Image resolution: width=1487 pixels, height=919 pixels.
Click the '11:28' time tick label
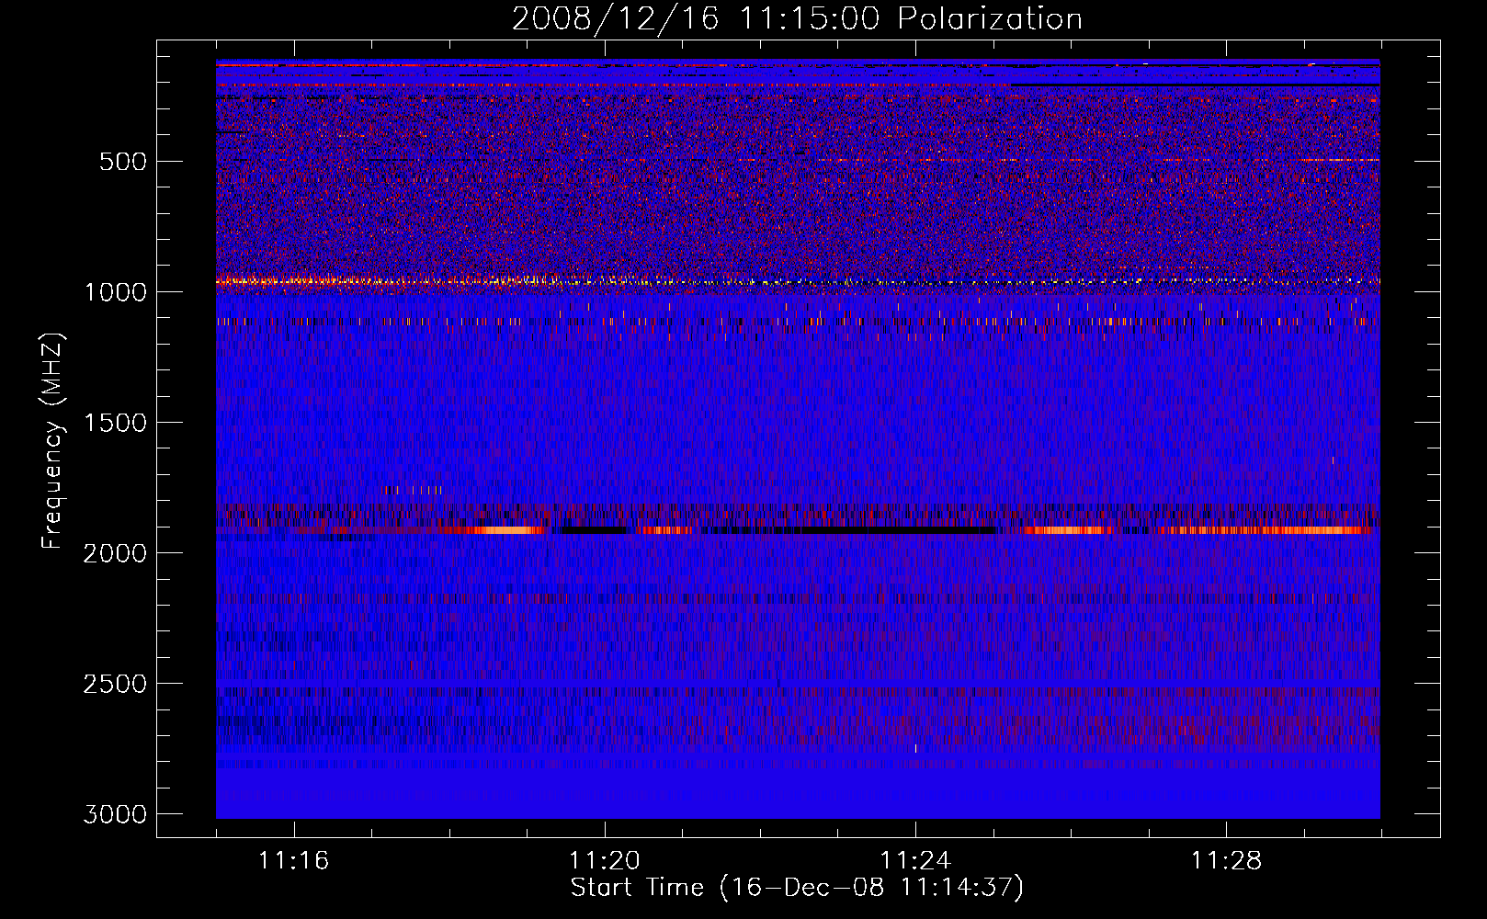tap(1227, 860)
